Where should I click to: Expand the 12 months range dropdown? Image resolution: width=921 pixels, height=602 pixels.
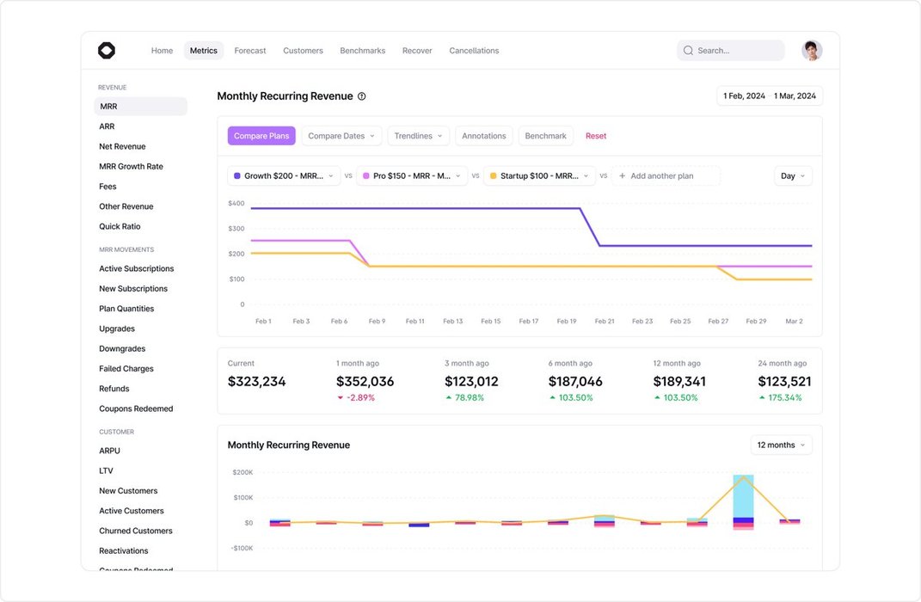(x=781, y=445)
